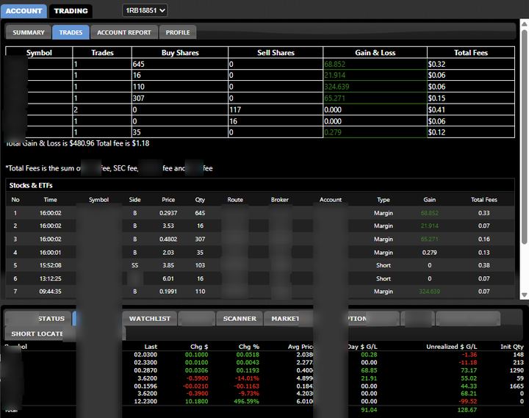Open the account number 1RB18851 dropdown

pos(145,10)
